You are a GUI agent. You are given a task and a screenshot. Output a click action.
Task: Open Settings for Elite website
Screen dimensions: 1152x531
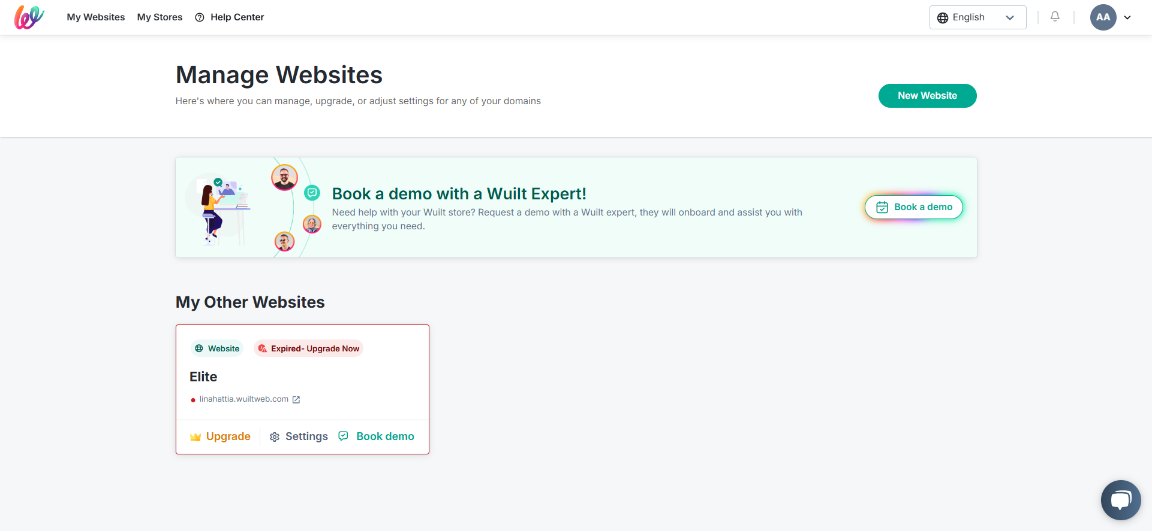tap(299, 436)
